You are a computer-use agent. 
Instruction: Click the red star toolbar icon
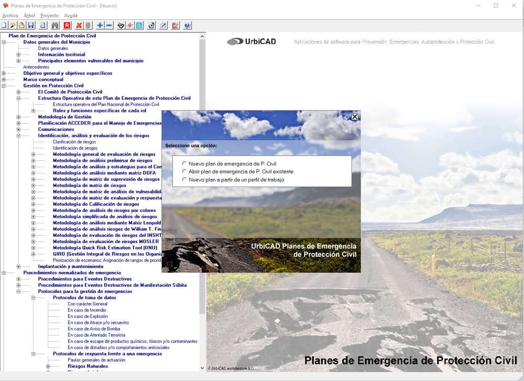(x=130, y=25)
